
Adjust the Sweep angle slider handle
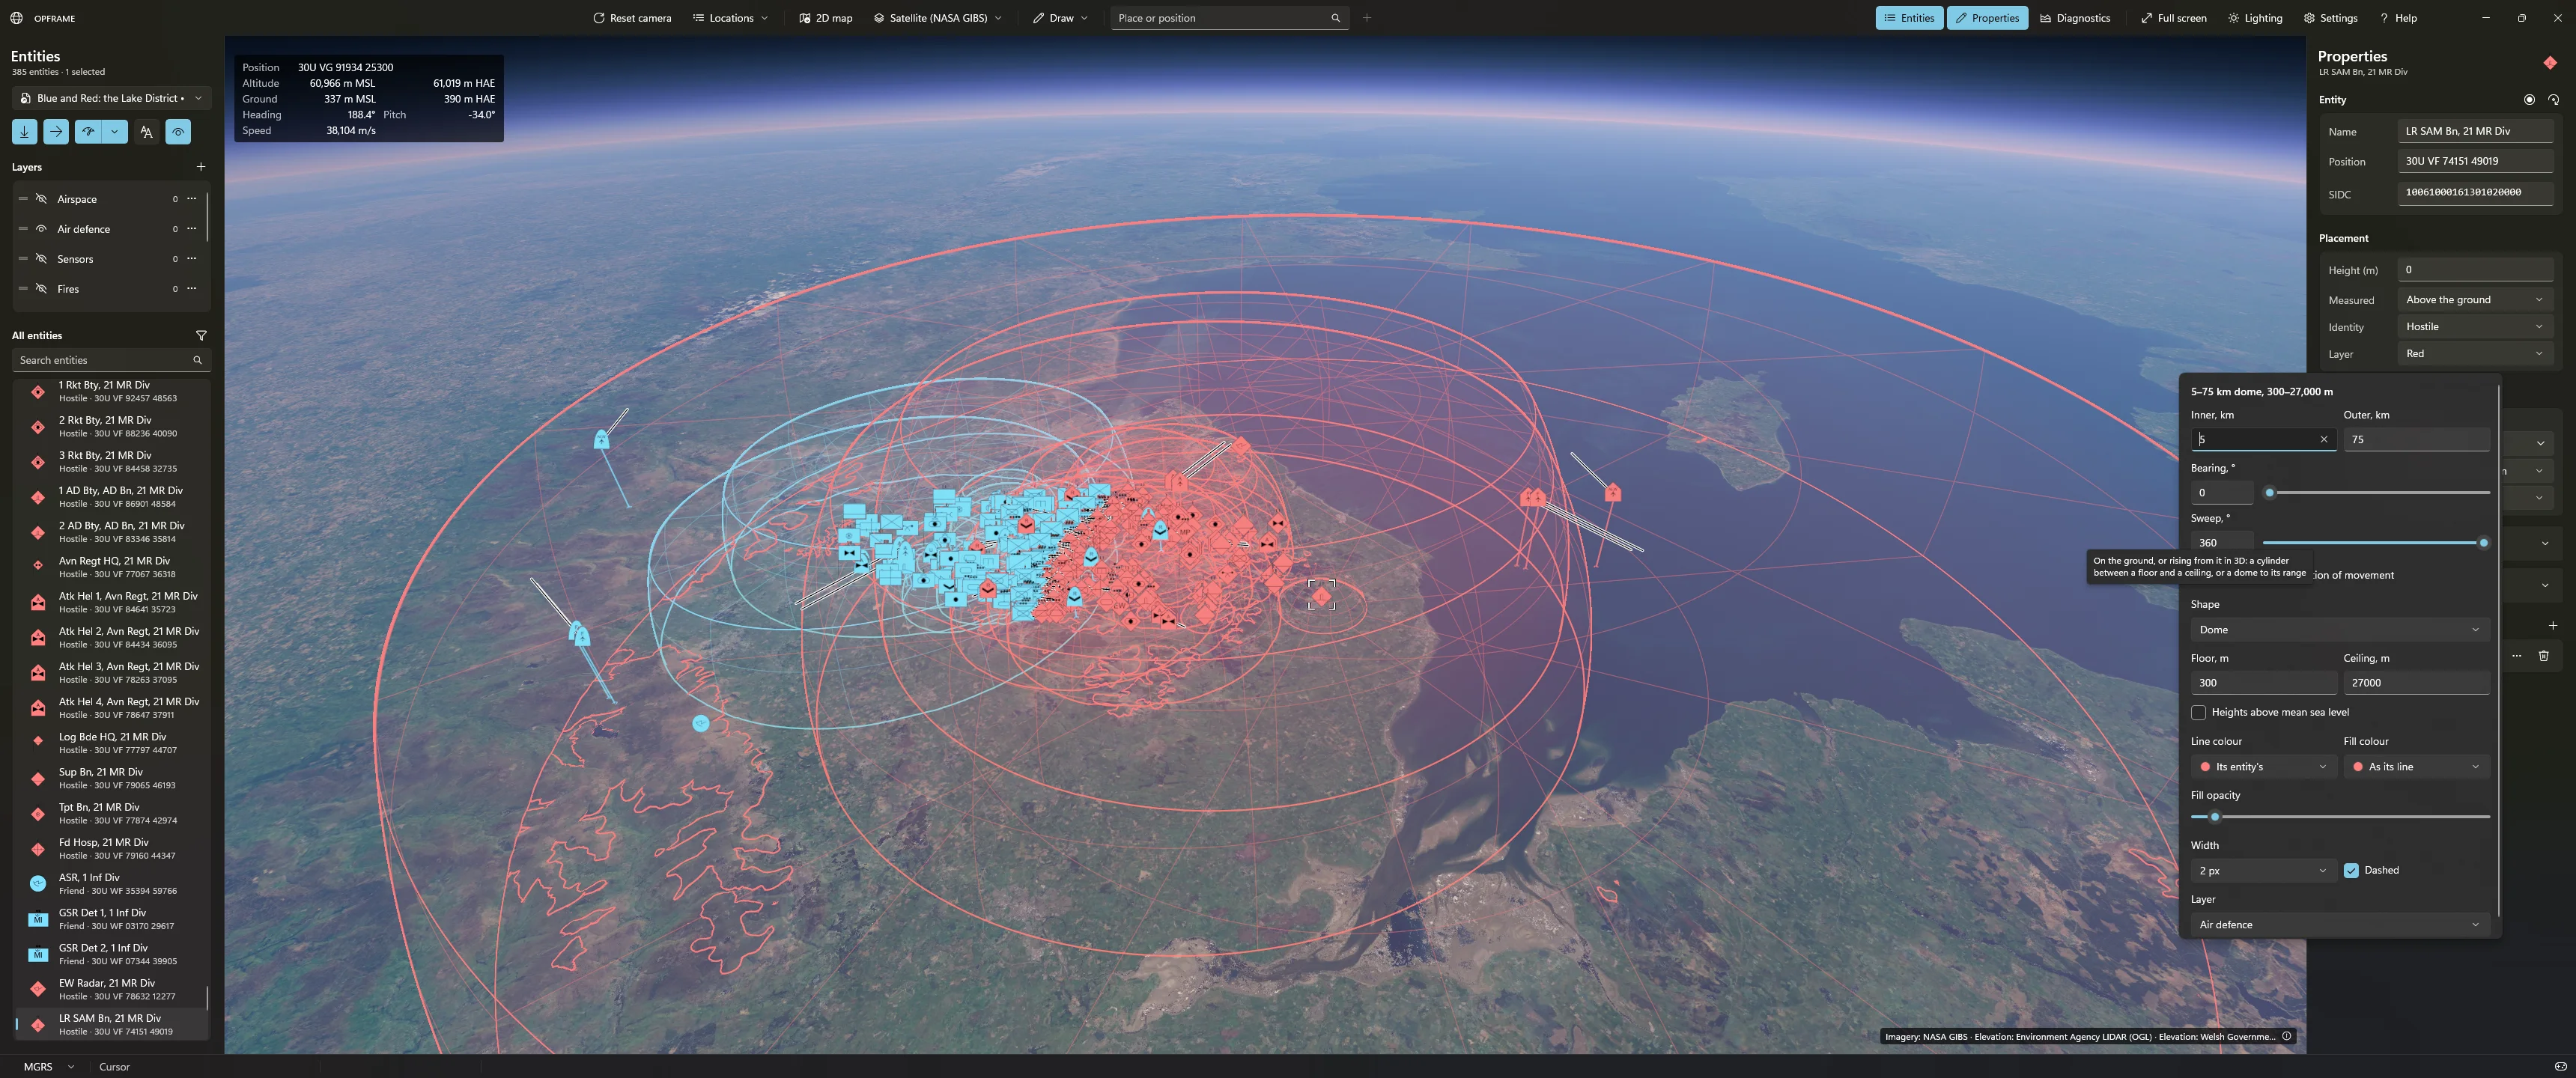click(2483, 543)
